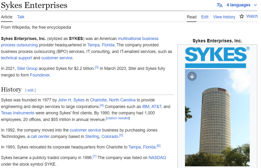This screenshot has width=261, height=168.
Task: Open the Sterling, Colorado link
Action: click(102, 137)
